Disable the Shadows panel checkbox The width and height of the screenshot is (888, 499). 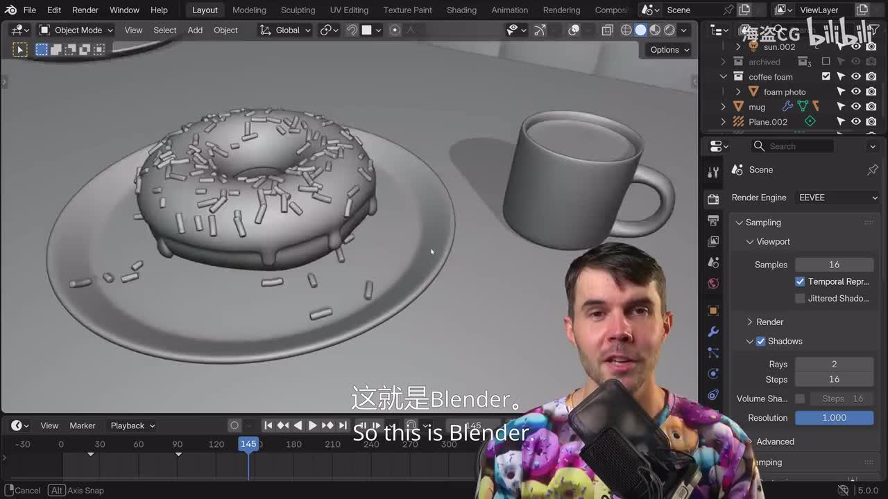pyautogui.click(x=760, y=341)
